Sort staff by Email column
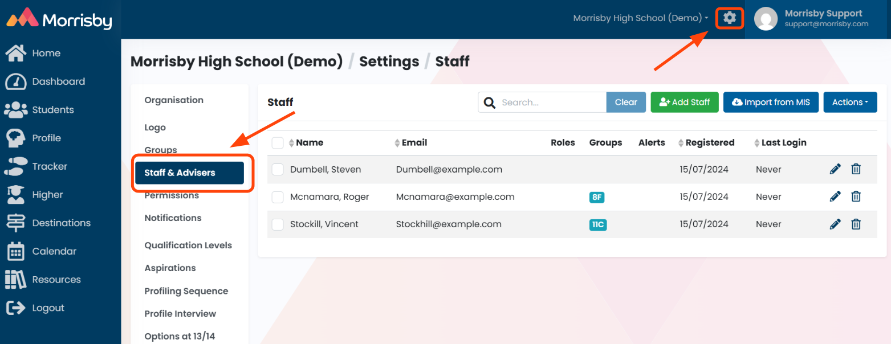The height and width of the screenshot is (344, 891). coord(410,142)
